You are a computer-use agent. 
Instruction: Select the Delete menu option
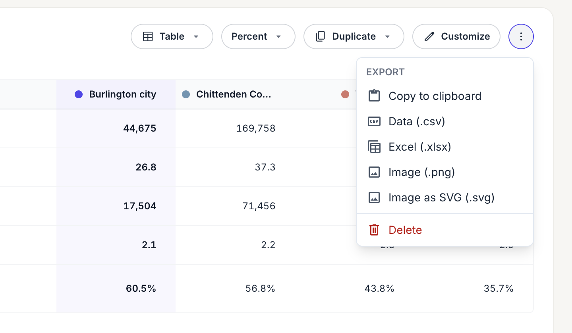pyautogui.click(x=445, y=230)
